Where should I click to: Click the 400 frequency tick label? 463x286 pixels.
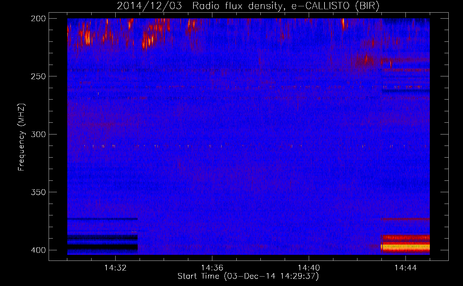pyautogui.click(x=38, y=250)
